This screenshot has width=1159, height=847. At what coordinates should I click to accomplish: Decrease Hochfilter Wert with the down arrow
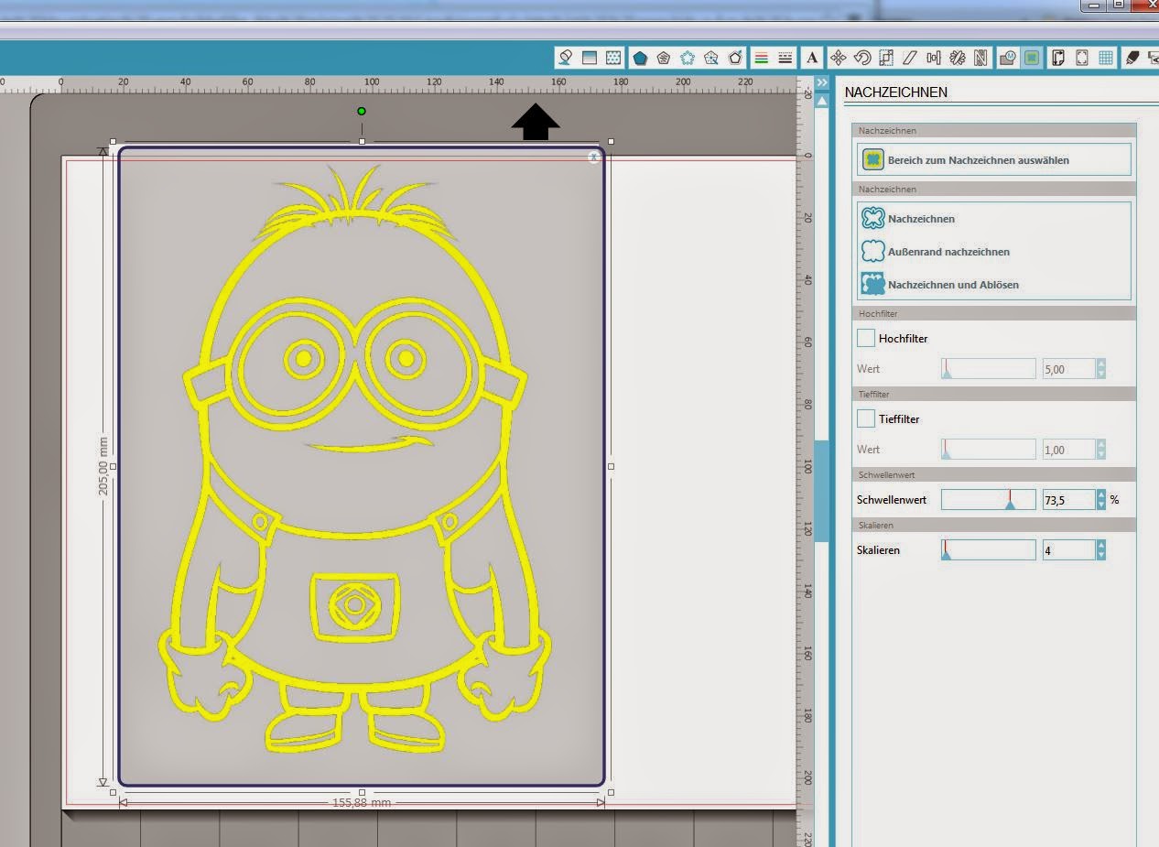[x=1100, y=374]
